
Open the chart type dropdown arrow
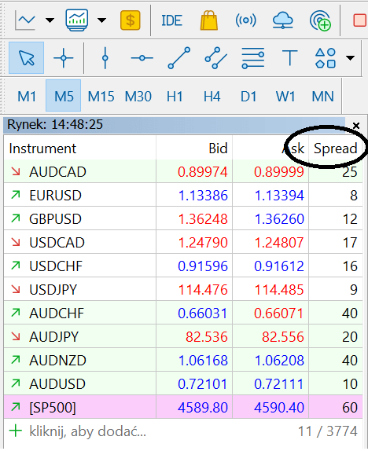[50, 20]
